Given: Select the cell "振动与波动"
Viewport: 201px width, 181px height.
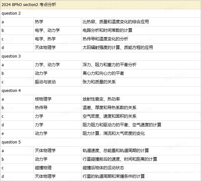Looking at the screenshot, I should tap(57, 82).
